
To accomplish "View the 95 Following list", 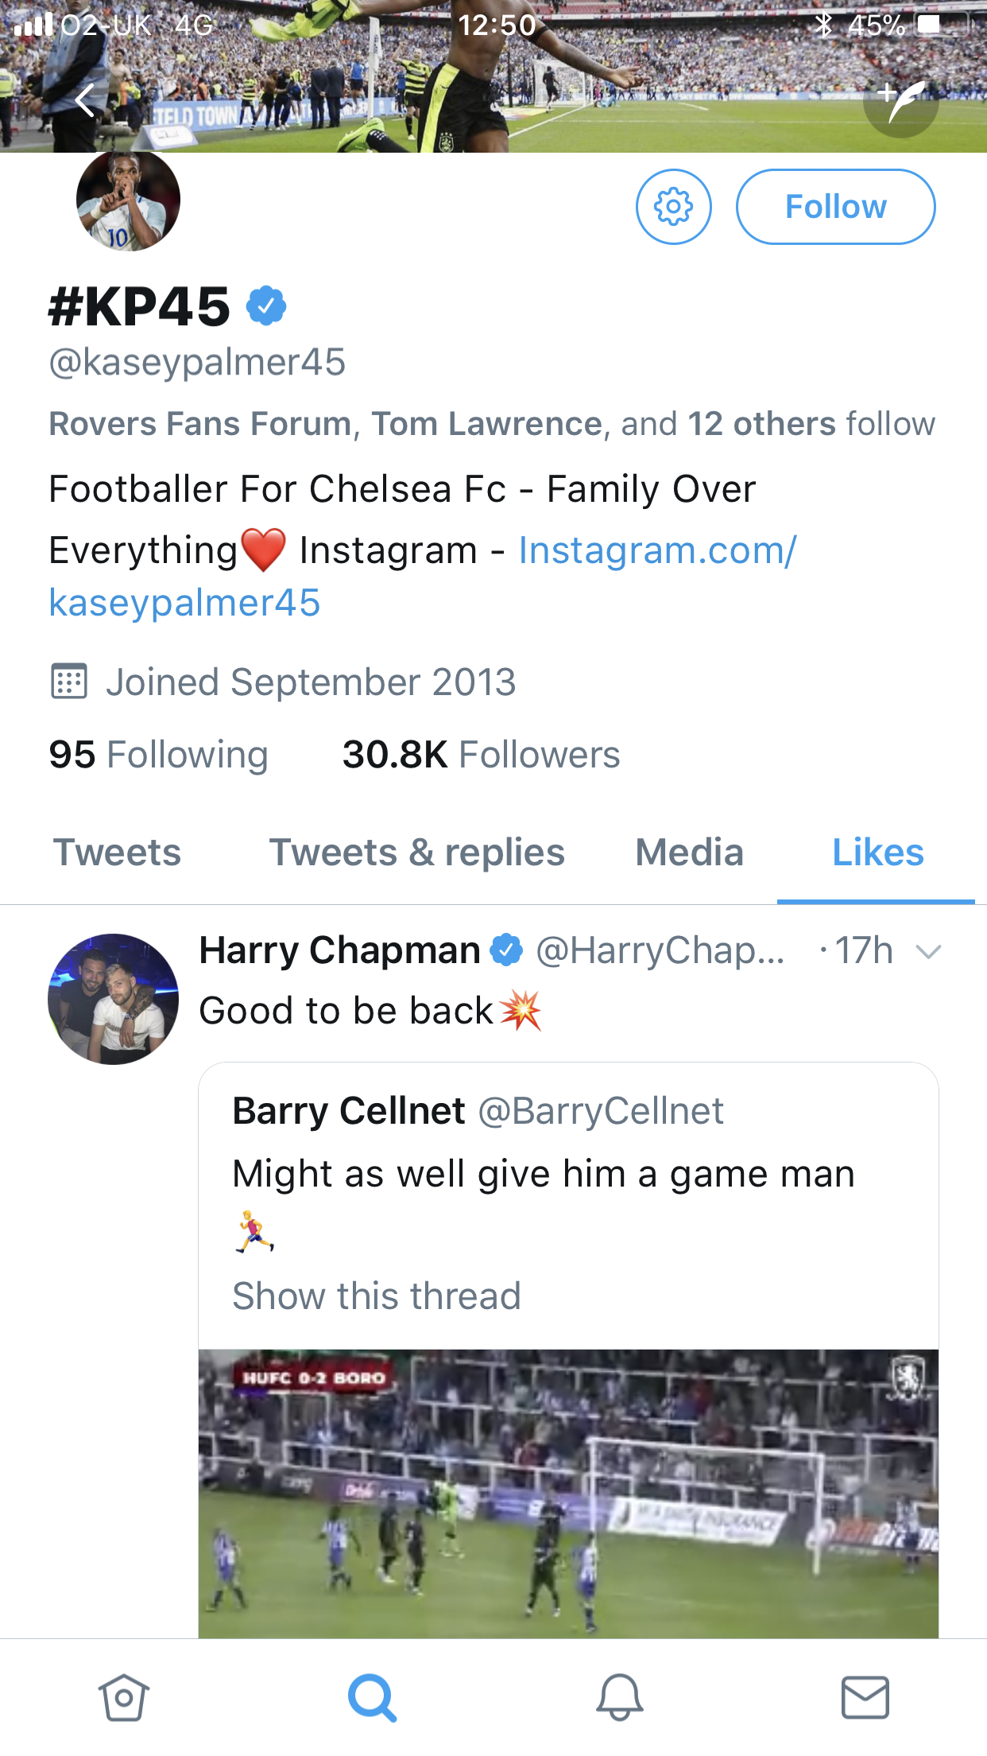I will coord(158,754).
